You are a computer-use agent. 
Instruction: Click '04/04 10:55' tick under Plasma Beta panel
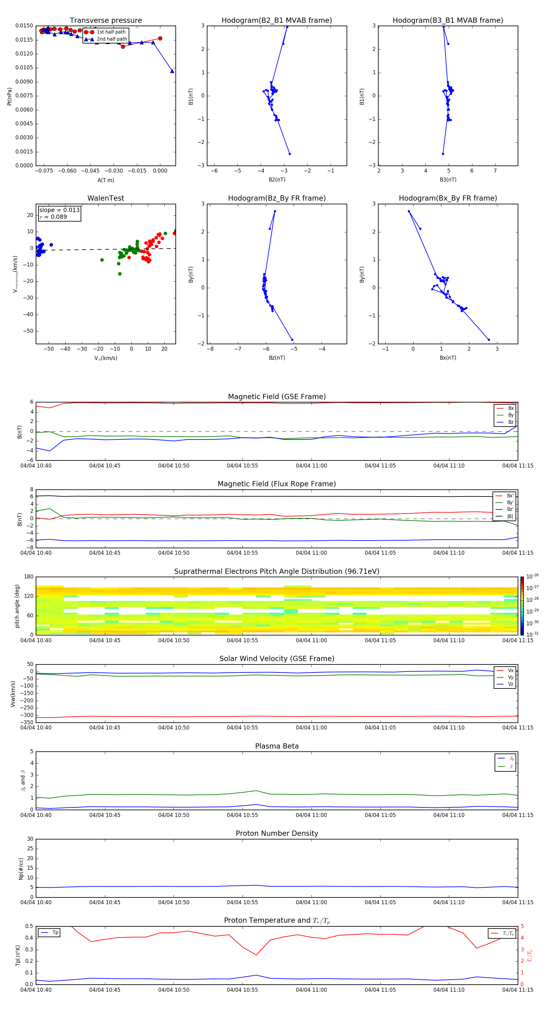tap(242, 815)
